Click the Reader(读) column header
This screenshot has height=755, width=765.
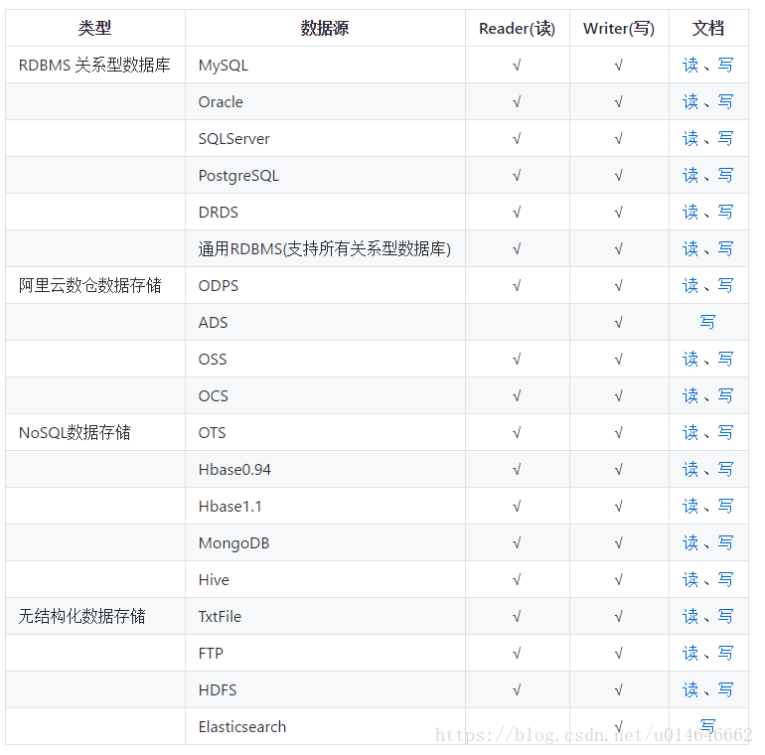coord(518,28)
